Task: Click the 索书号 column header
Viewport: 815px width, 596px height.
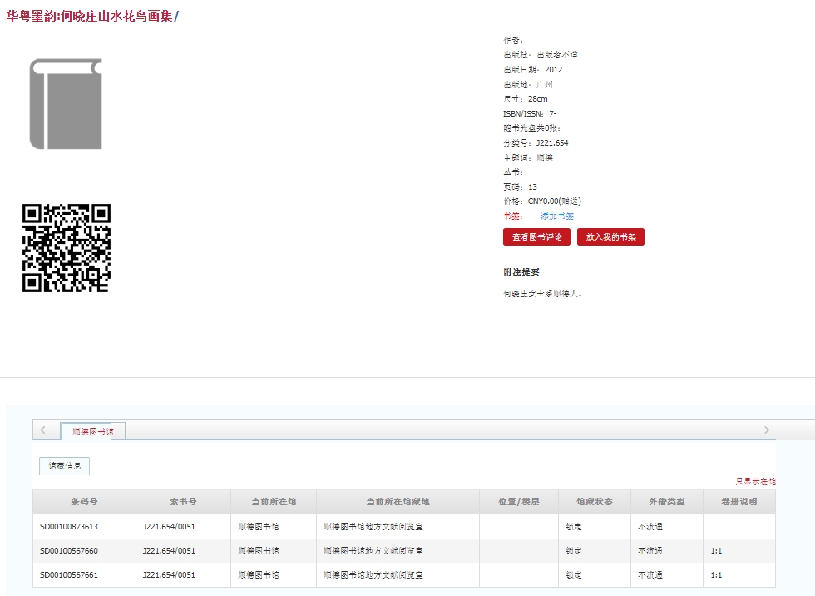Action: 184,502
